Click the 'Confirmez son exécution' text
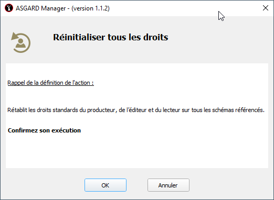 [44, 130]
